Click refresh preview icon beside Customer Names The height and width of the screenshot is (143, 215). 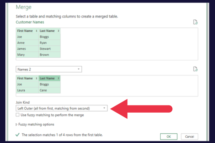tap(195, 22)
